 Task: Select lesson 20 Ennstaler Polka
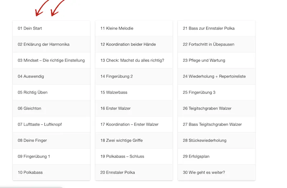point(134,173)
